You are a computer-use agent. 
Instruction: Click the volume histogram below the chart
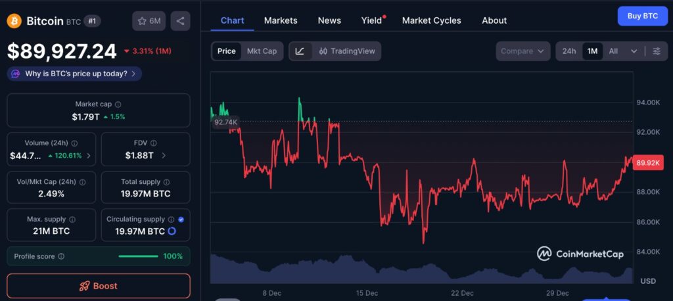[421, 269]
